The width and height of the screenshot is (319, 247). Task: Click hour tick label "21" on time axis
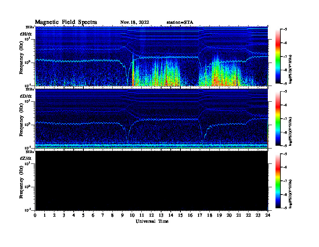[238, 216]
